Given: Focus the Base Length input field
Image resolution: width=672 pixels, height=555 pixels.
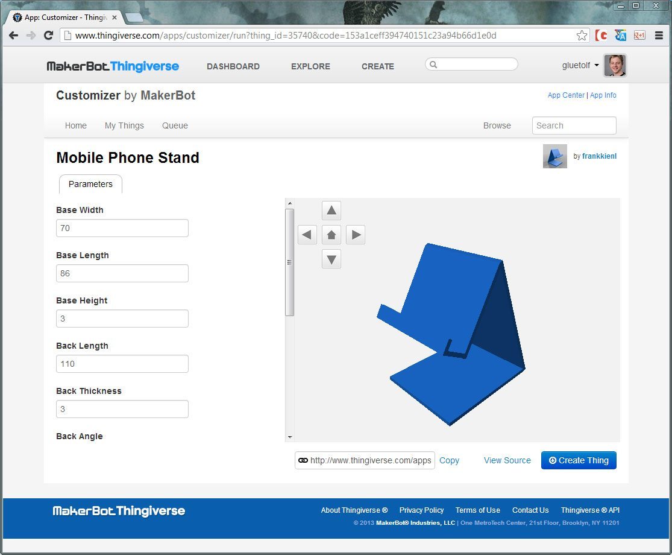Looking at the screenshot, I should (122, 273).
